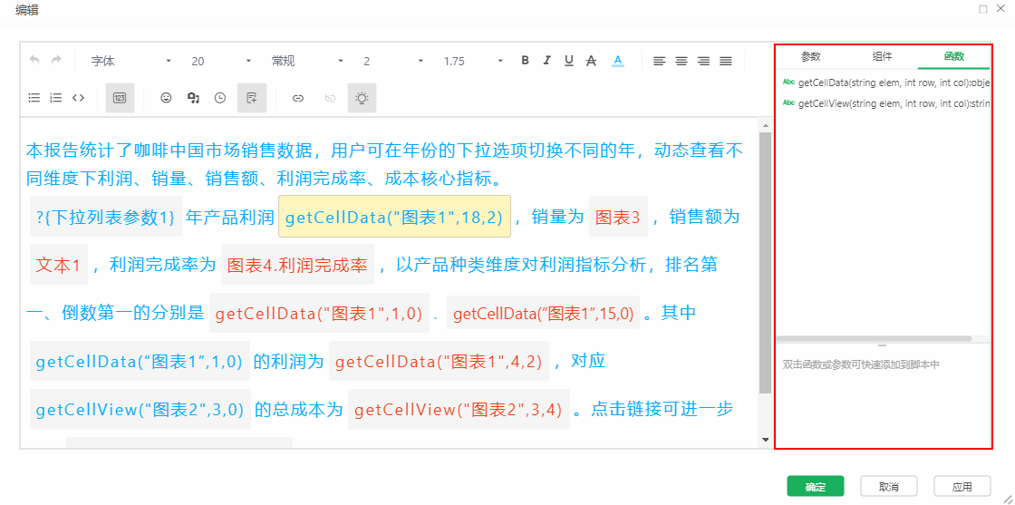
Task: Click the find and replace icon
Action: click(193, 98)
